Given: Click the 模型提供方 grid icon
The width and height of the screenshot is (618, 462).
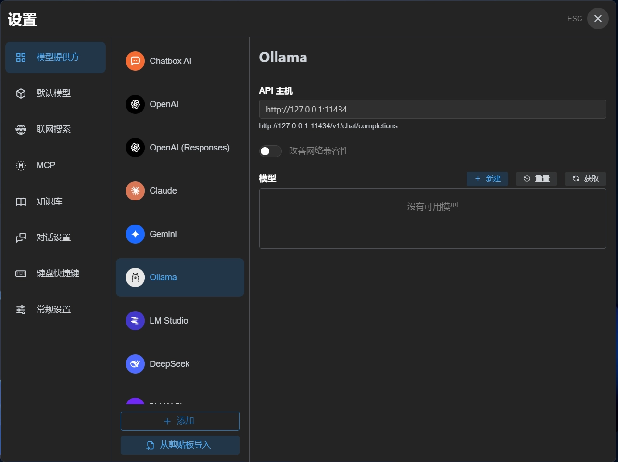Looking at the screenshot, I should point(21,58).
